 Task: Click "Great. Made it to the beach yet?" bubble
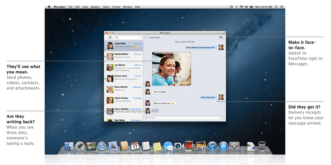tap(200, 48)
